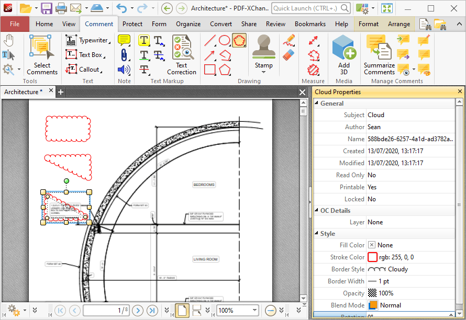Switch to the Protect ribbon tab
Screen dimensions: 466x320
tap(132, 24)
